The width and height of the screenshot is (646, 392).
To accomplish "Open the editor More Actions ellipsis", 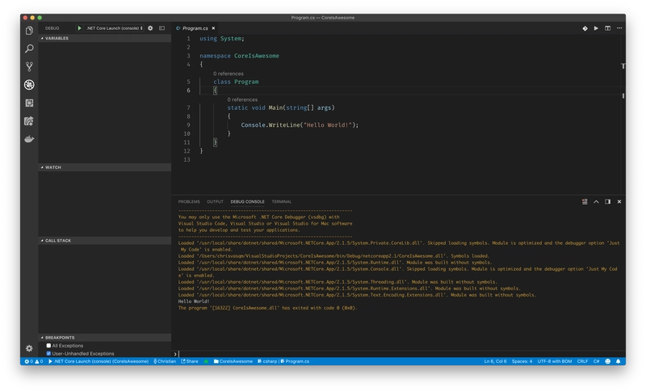I will (619, 28).
